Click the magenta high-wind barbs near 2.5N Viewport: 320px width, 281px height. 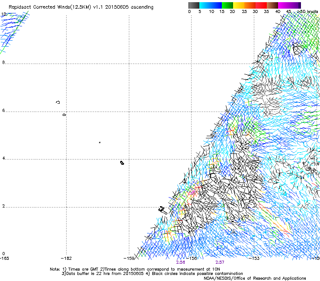point(192,192)
